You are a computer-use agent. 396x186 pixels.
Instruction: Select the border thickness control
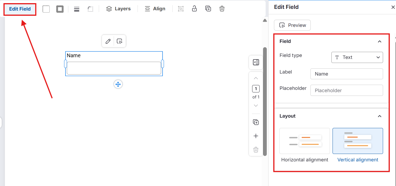[76, 9]
